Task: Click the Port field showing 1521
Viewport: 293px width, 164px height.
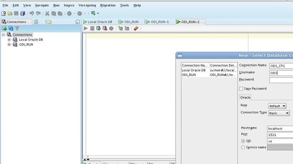Action: tap(280, 135)
